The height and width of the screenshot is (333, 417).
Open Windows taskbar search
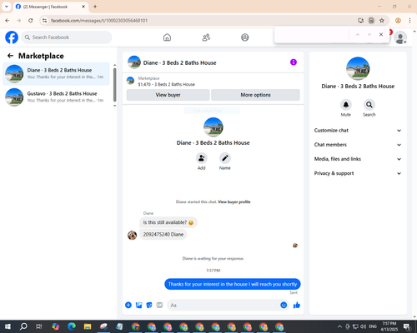coord(23,326)
